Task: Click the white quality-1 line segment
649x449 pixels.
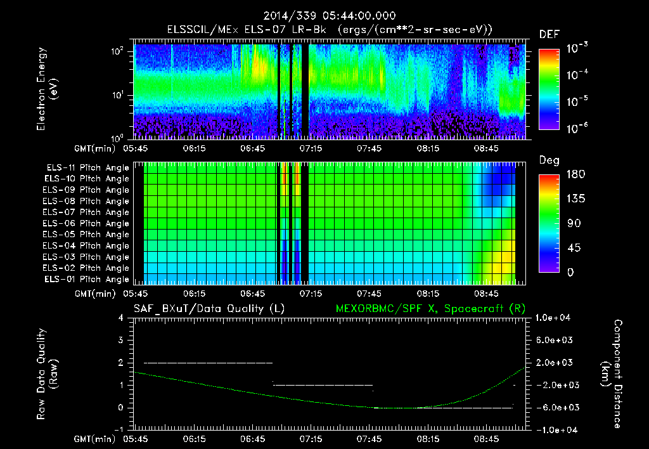Action: 323,385
